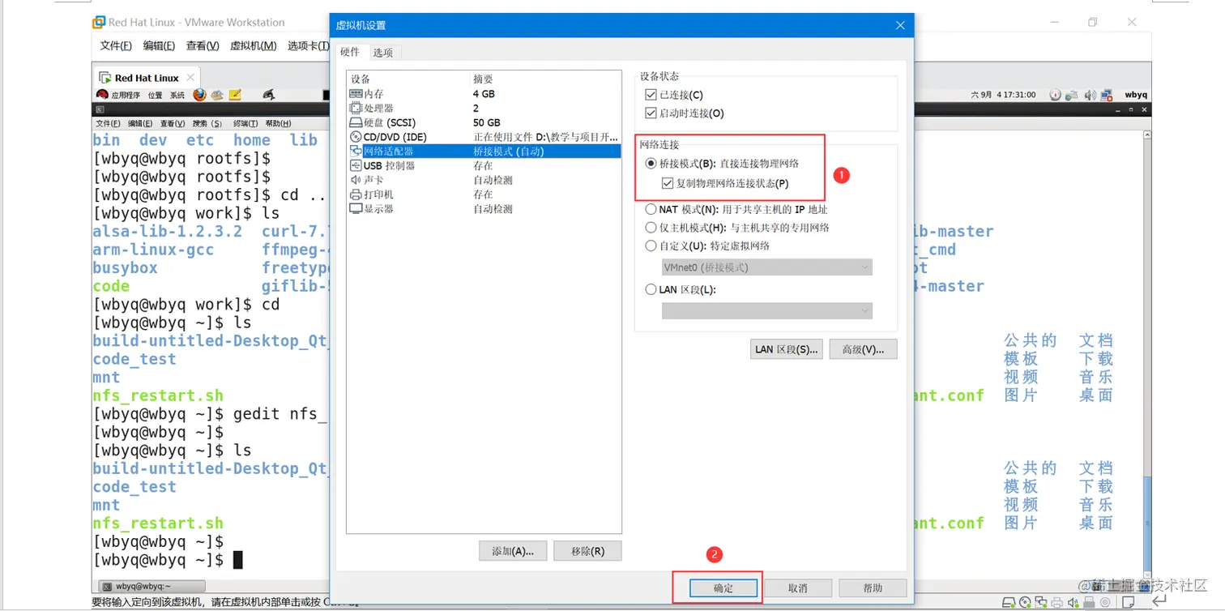1225x611 pixels.
Task: Select the CD/DVD (IDE) device row
Action: tap(484, 137)
